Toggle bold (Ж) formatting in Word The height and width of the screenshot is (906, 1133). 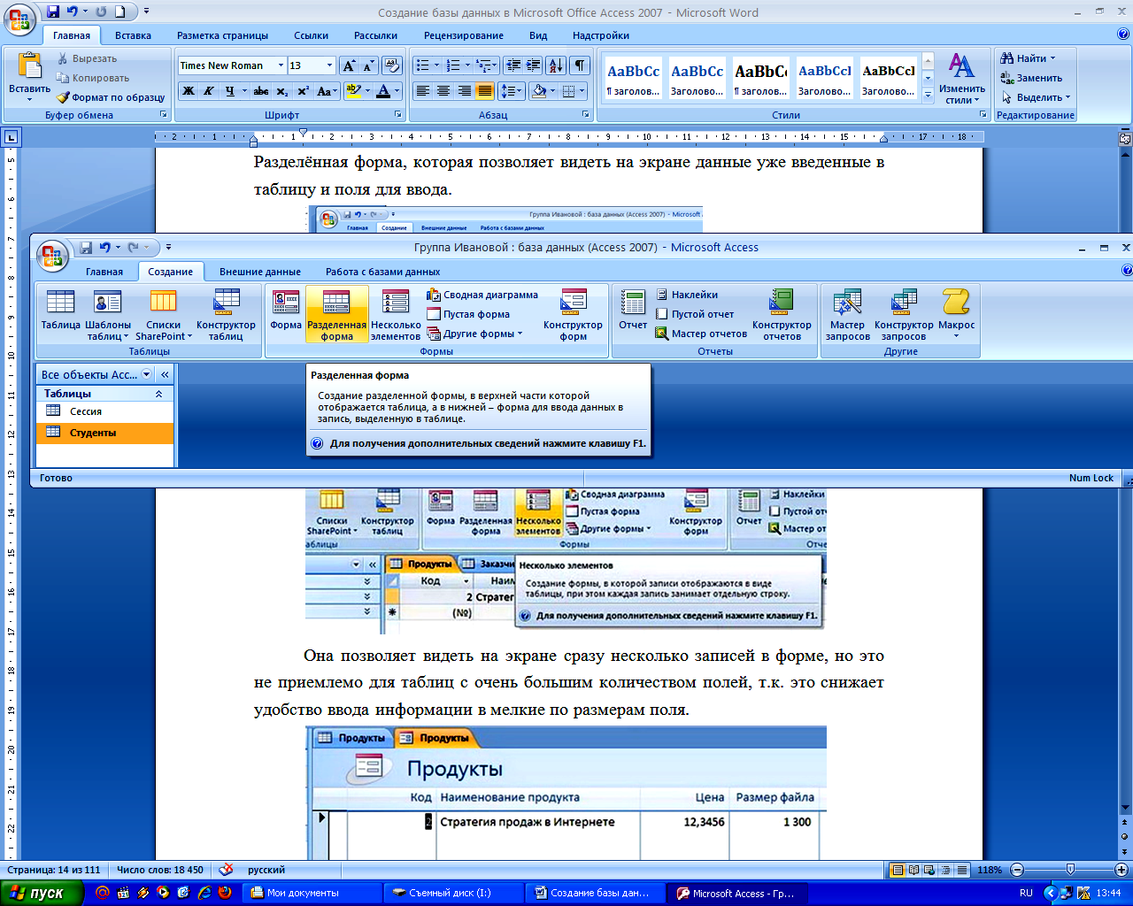pos(189,90)
